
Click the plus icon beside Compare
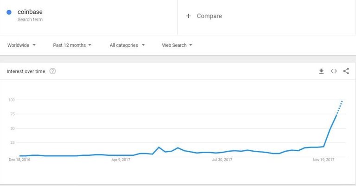pos(188,16)
